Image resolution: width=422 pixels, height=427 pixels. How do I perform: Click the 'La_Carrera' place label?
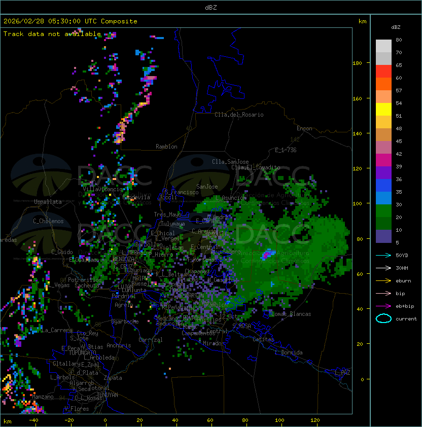point(57,330)
